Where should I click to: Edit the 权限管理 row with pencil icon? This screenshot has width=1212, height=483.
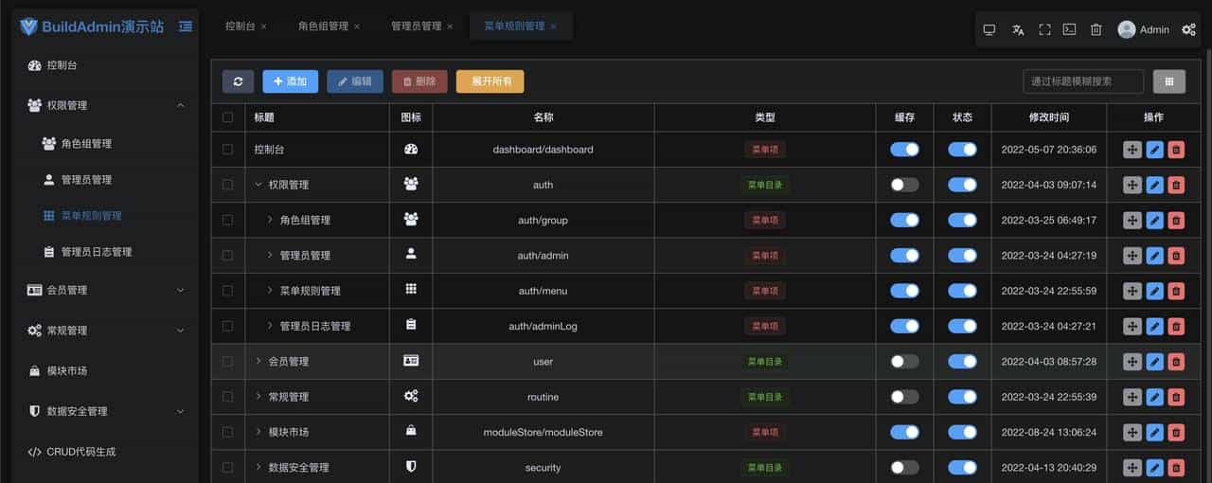tap(1154, 185)
